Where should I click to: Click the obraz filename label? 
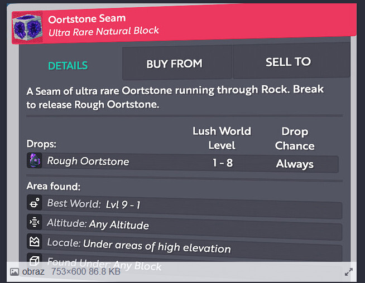pyautogui.click(x=33, y=271)
